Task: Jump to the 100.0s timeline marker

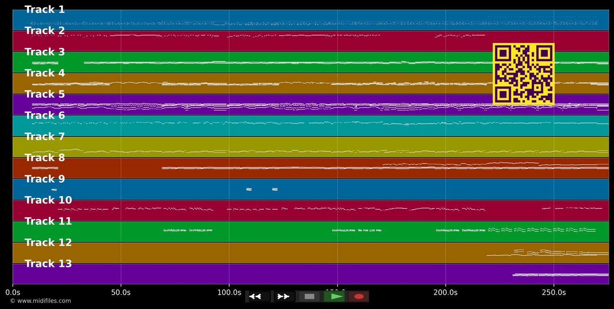Action: [229, 293]
